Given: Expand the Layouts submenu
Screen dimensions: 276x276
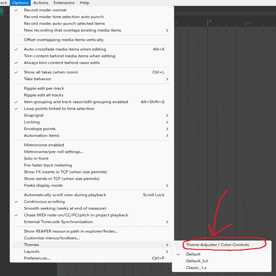Looking at the screenshot, I should click(x=92, y=252).
